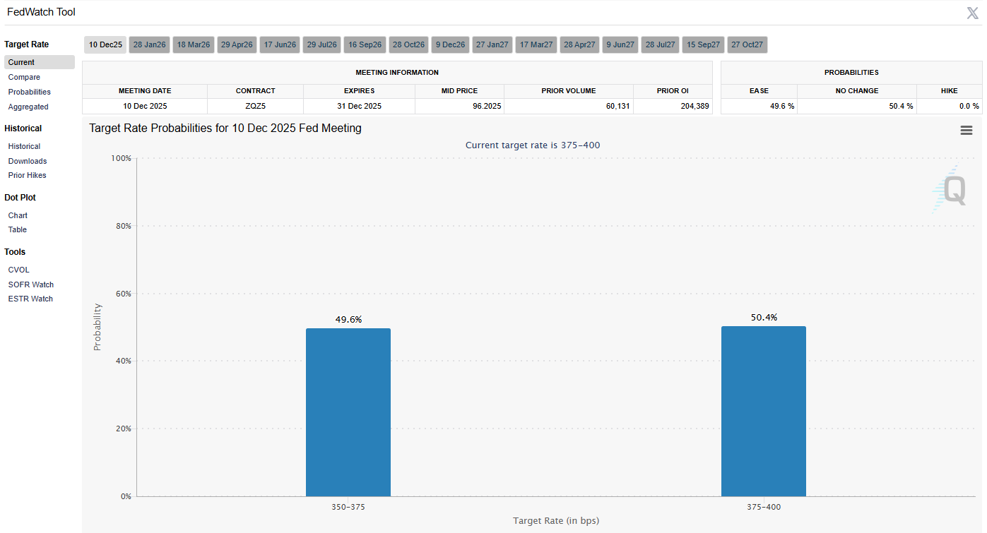Select the 10 Dec25 meeting tab
This screenshot has height=533, width=987.
pyautogui.click(x=105, y=45)
